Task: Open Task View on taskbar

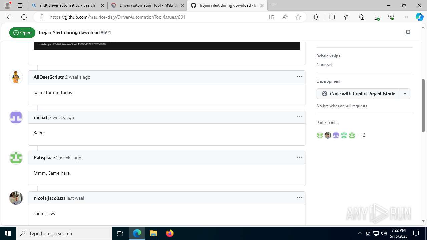Action: click(x=120, y=233)
